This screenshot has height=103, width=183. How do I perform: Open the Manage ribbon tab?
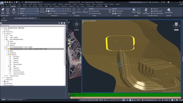click(x=35, y=6)
